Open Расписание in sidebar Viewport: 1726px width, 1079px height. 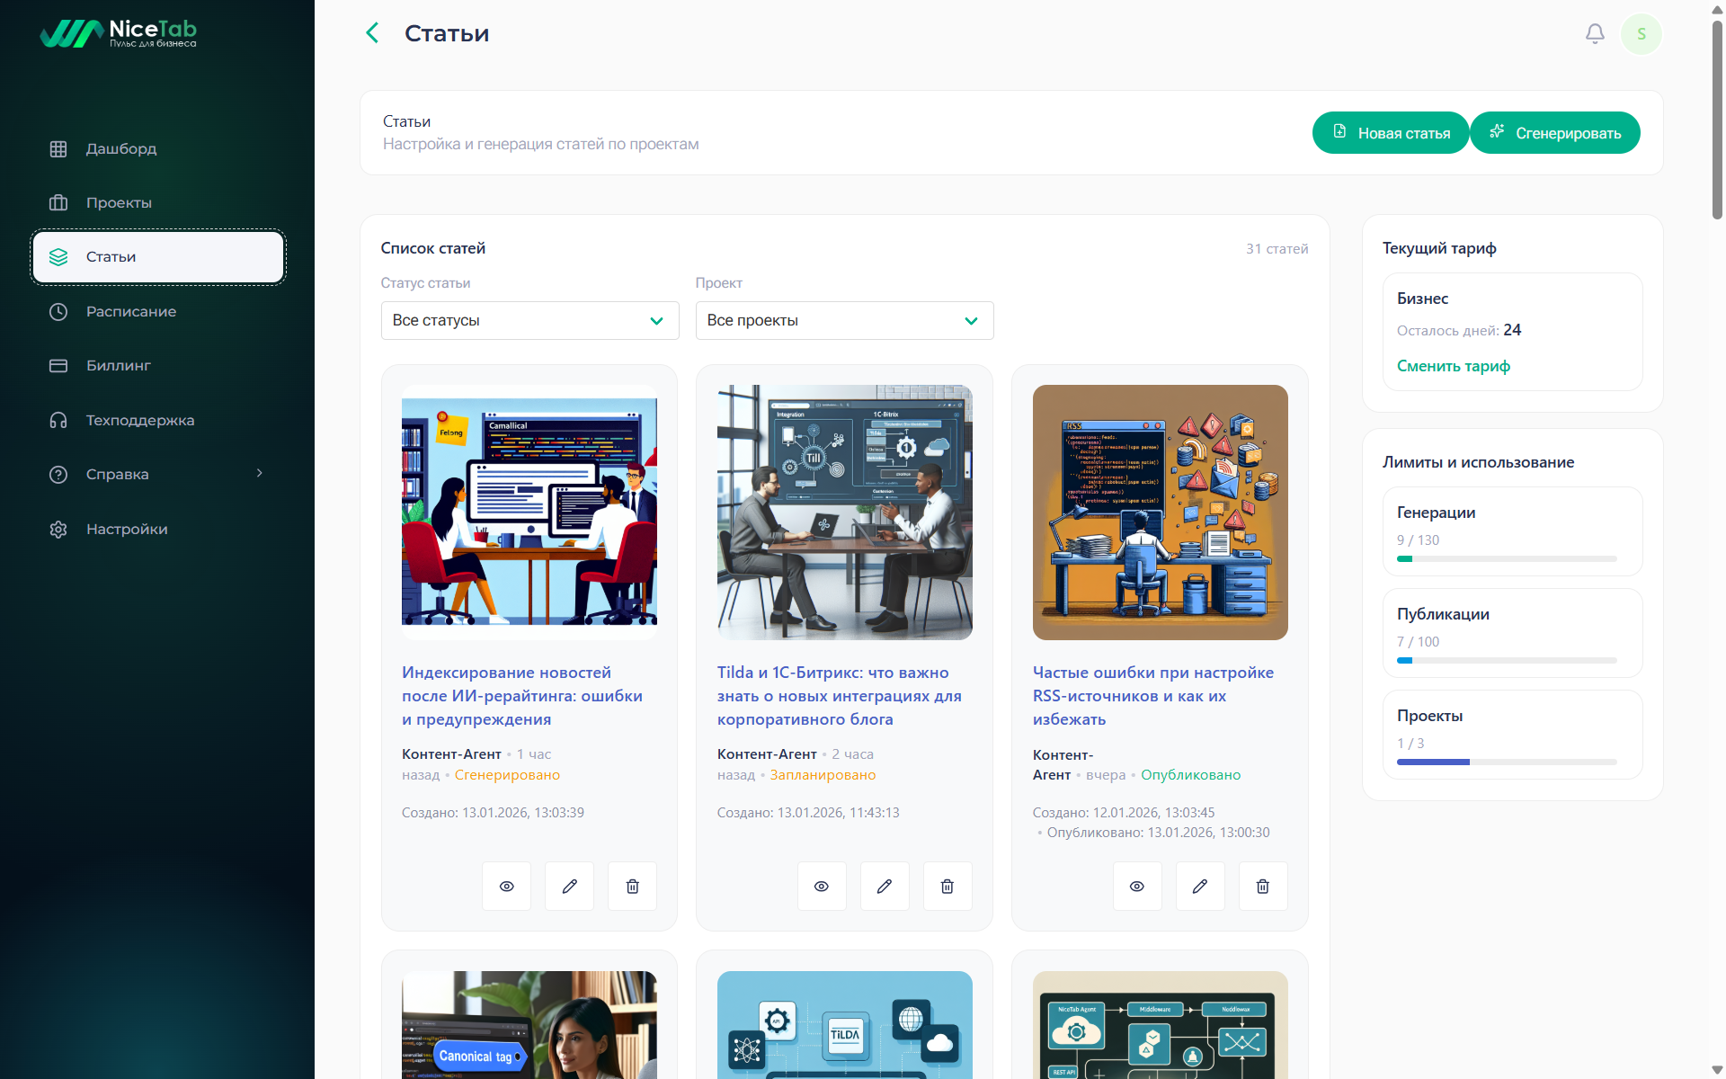pos(158,311)
